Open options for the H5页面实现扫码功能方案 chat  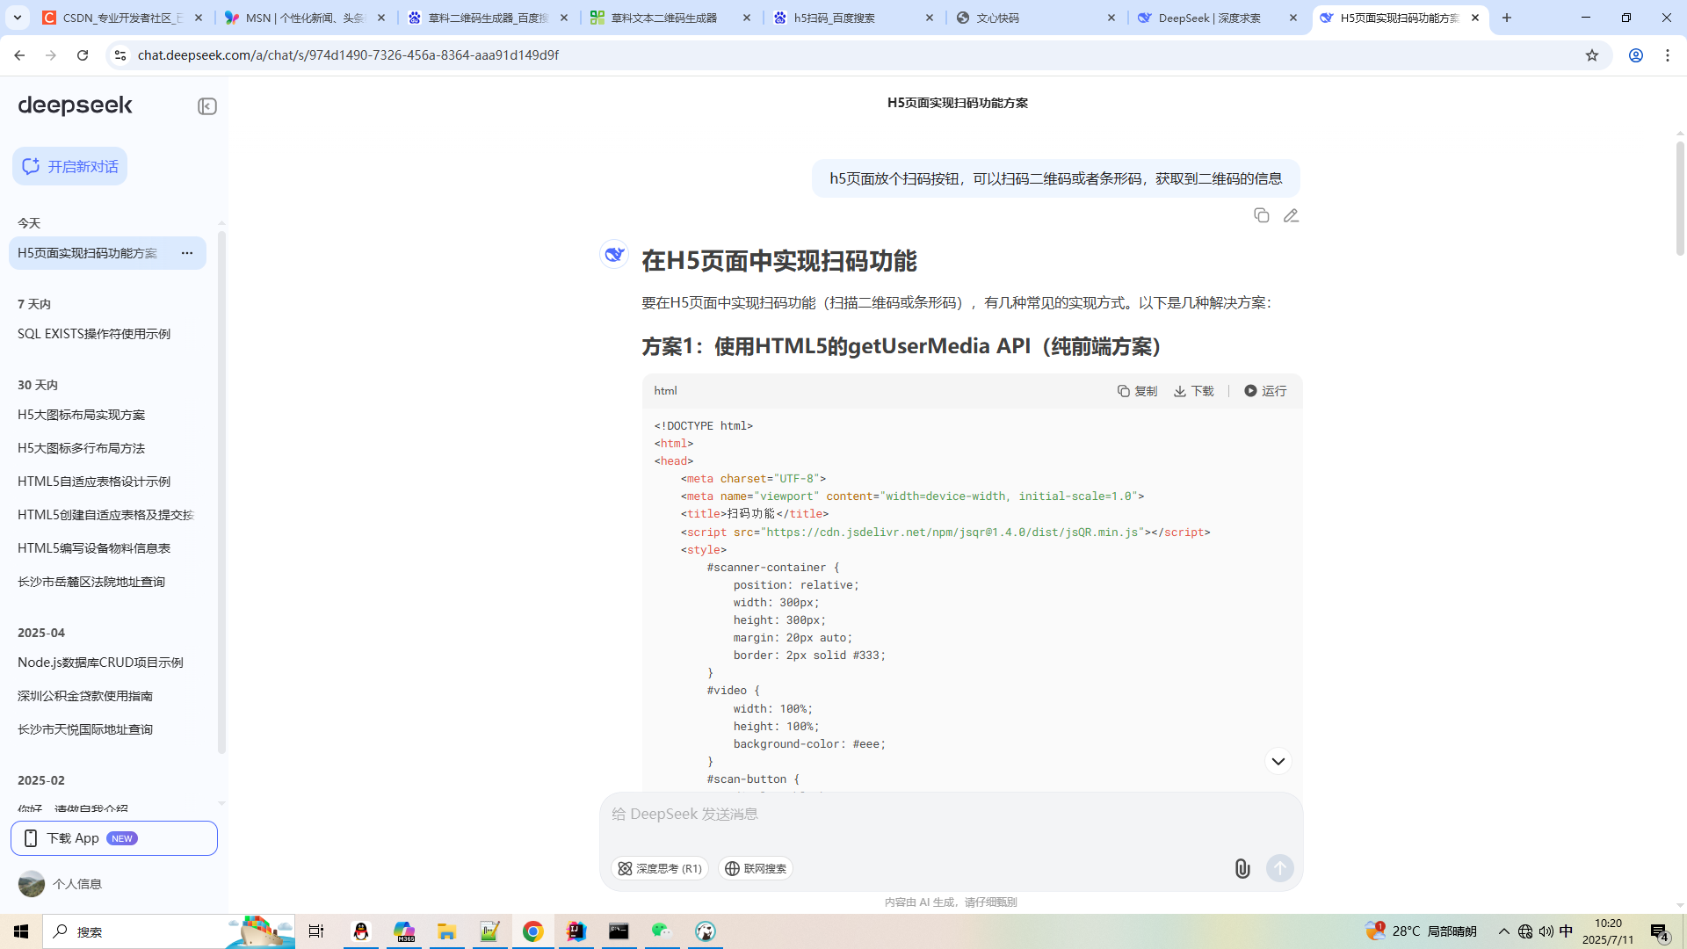187,253
